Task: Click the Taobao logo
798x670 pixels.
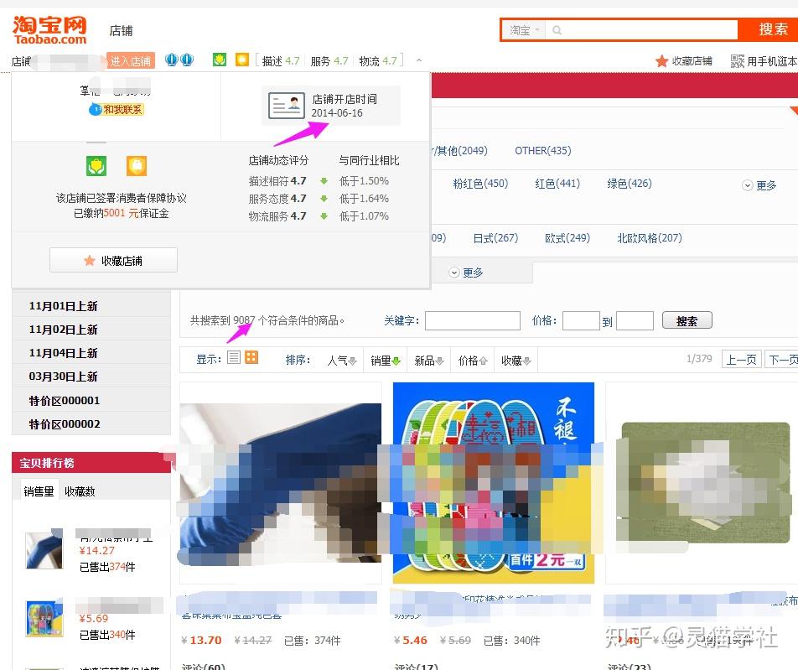Action: [49, 29]
